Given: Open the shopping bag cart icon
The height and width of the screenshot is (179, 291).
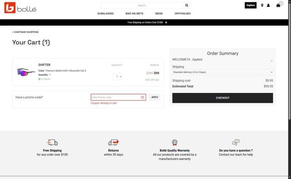Looking at the screenshot, I should pyautogui.click(x=278, y=5).
